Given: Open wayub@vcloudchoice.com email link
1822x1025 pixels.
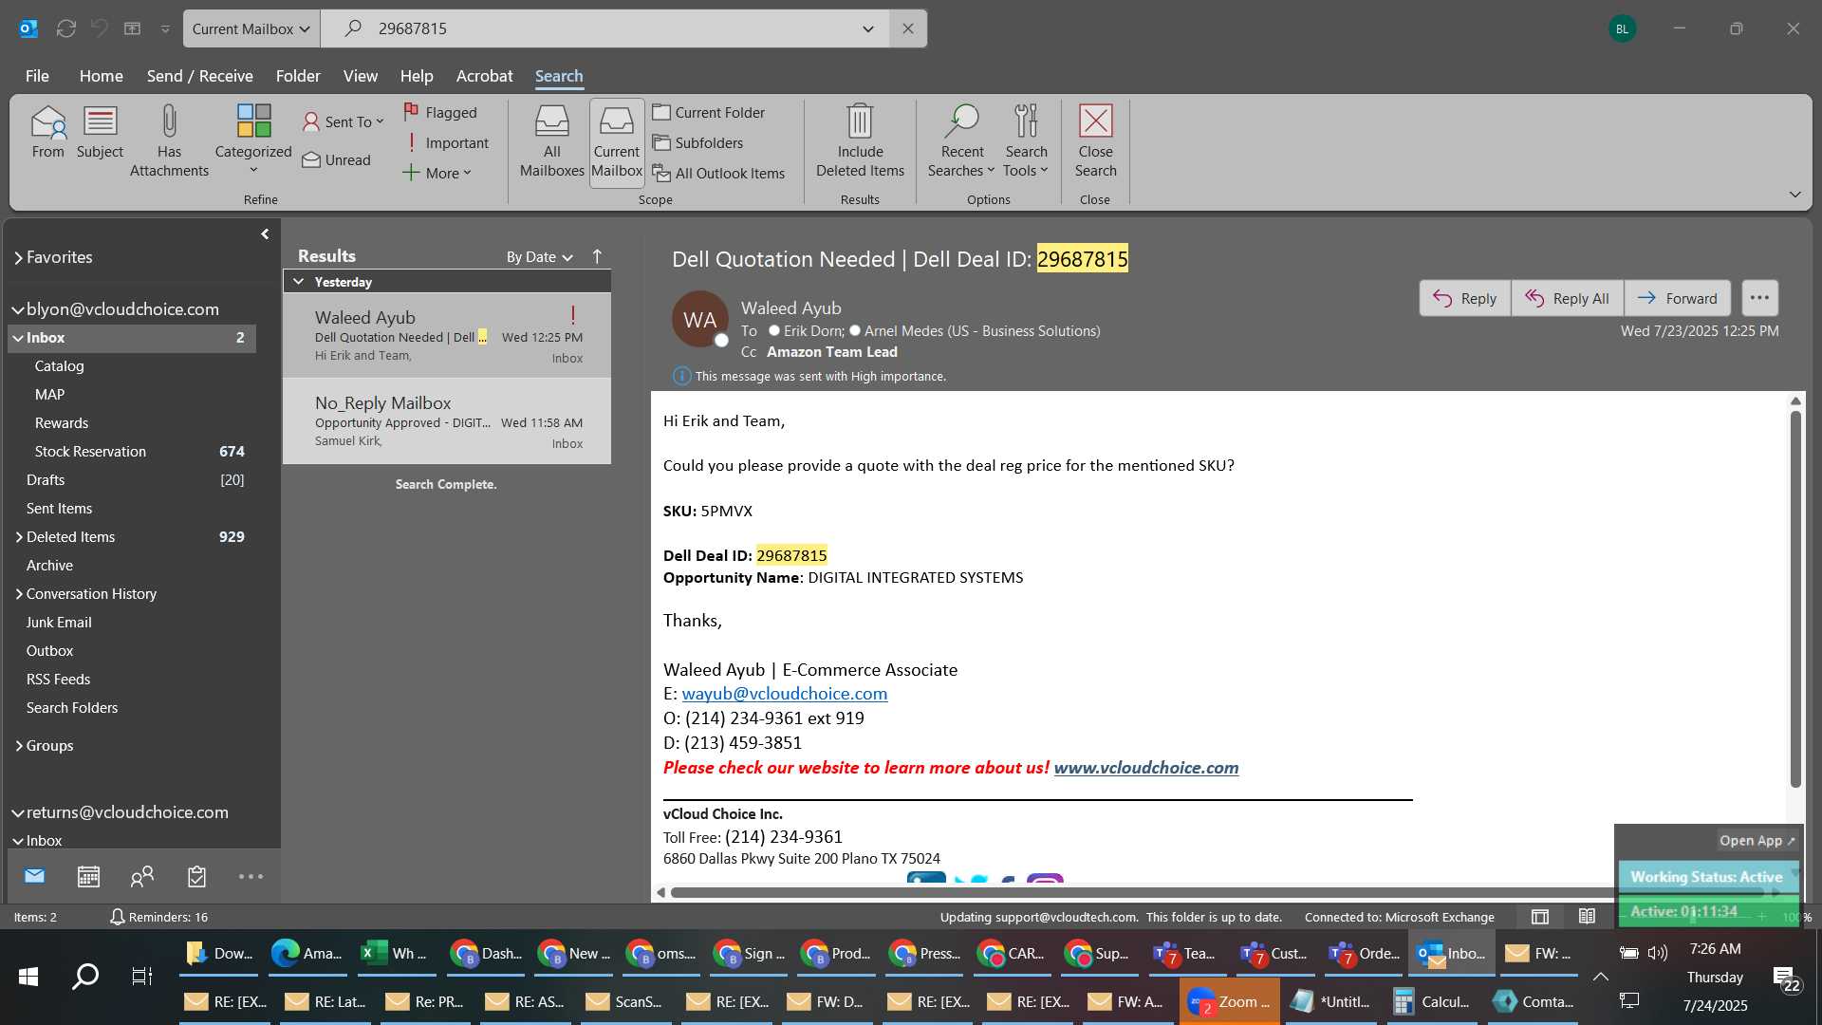Looking at the screenshot, I should (785, 694).
